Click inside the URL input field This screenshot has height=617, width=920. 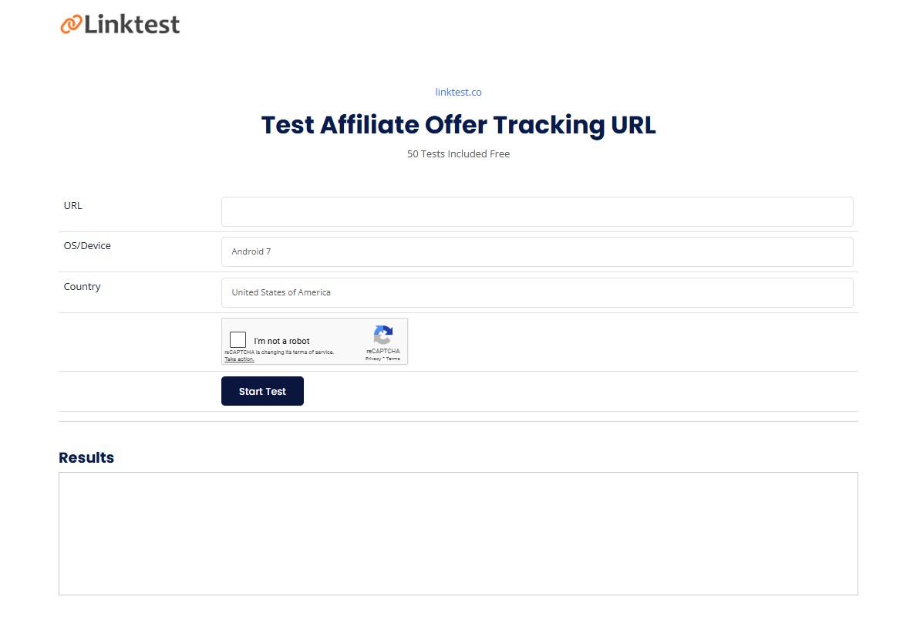537,211
